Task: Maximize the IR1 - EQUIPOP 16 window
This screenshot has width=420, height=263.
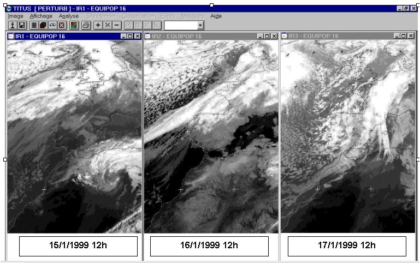Action: pyautogui.click(x=130, y=36)
